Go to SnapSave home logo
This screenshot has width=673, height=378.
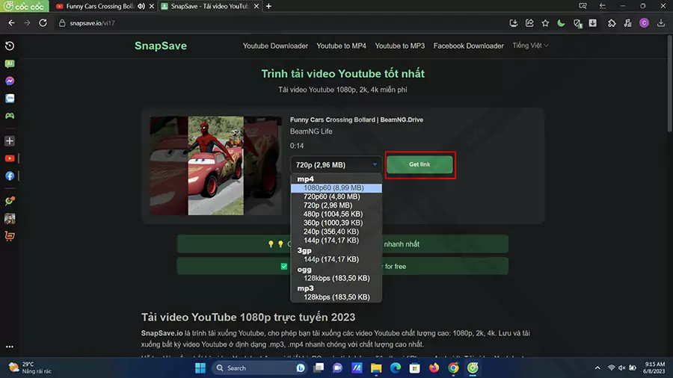click(161, 46)
